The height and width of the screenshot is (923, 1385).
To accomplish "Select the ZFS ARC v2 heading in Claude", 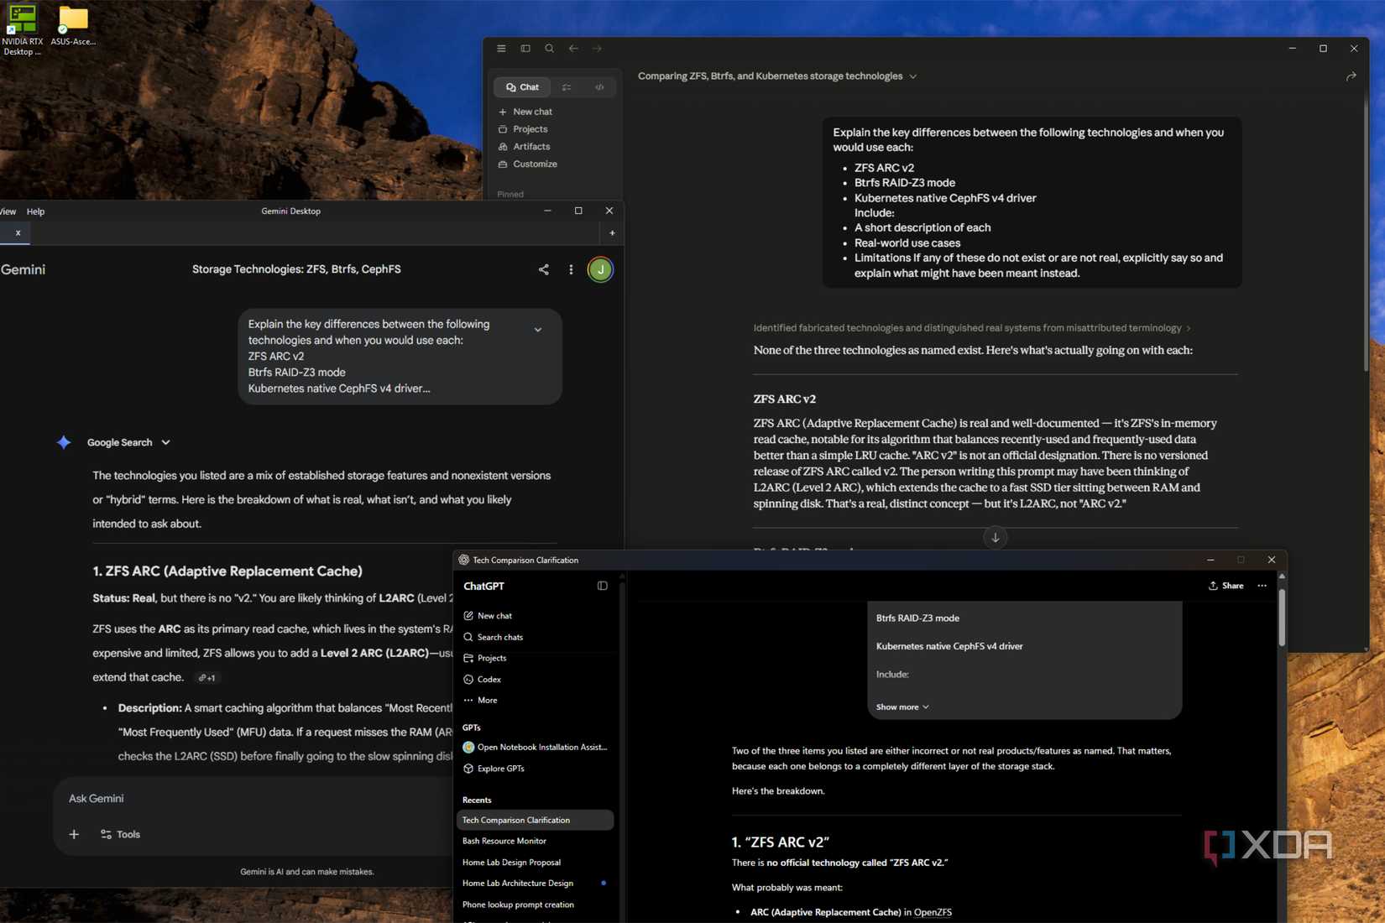I will [784, 399].
